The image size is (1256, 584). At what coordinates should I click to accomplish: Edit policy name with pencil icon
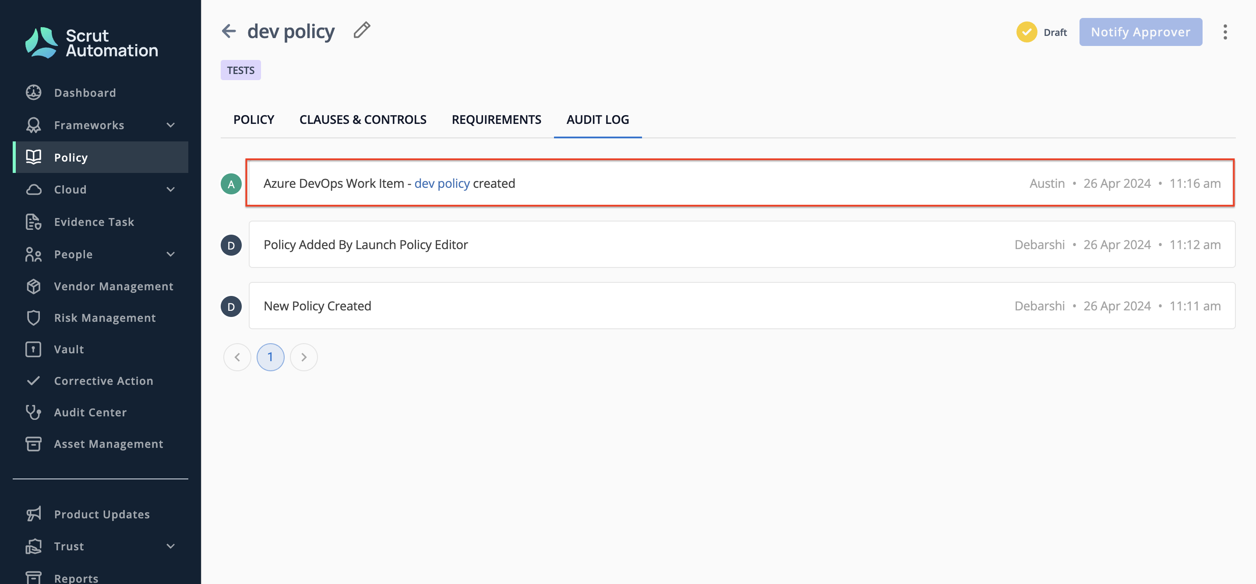click(x=362, y=30)
